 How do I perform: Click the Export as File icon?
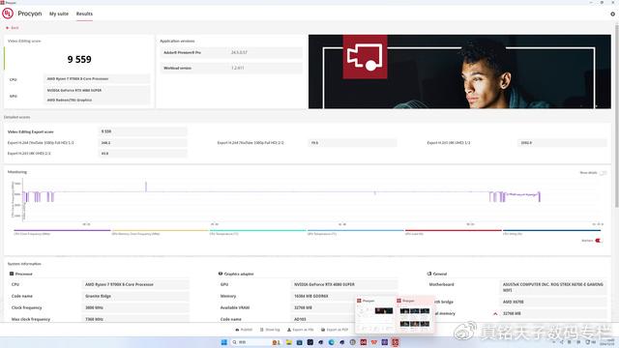pyautogui.click(x=289, y=330)
